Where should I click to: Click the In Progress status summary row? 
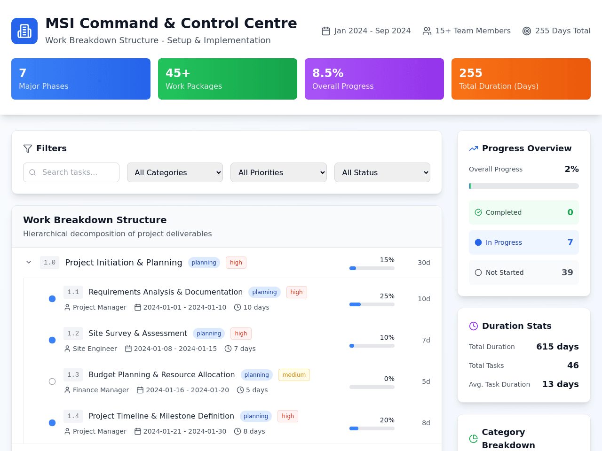click(524, 242)
